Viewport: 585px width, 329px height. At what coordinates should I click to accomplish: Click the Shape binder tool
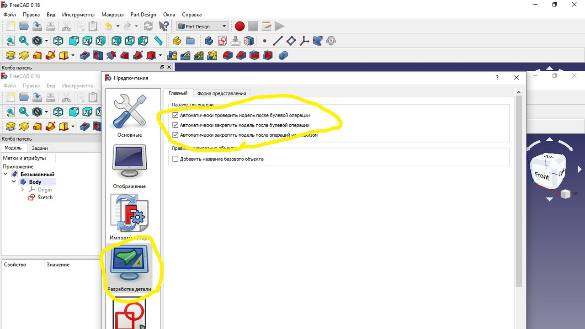pos(318,41)
